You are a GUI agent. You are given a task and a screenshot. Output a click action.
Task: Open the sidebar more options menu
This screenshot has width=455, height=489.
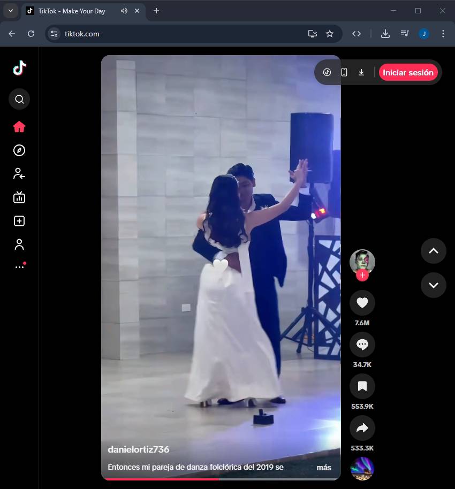19,266
